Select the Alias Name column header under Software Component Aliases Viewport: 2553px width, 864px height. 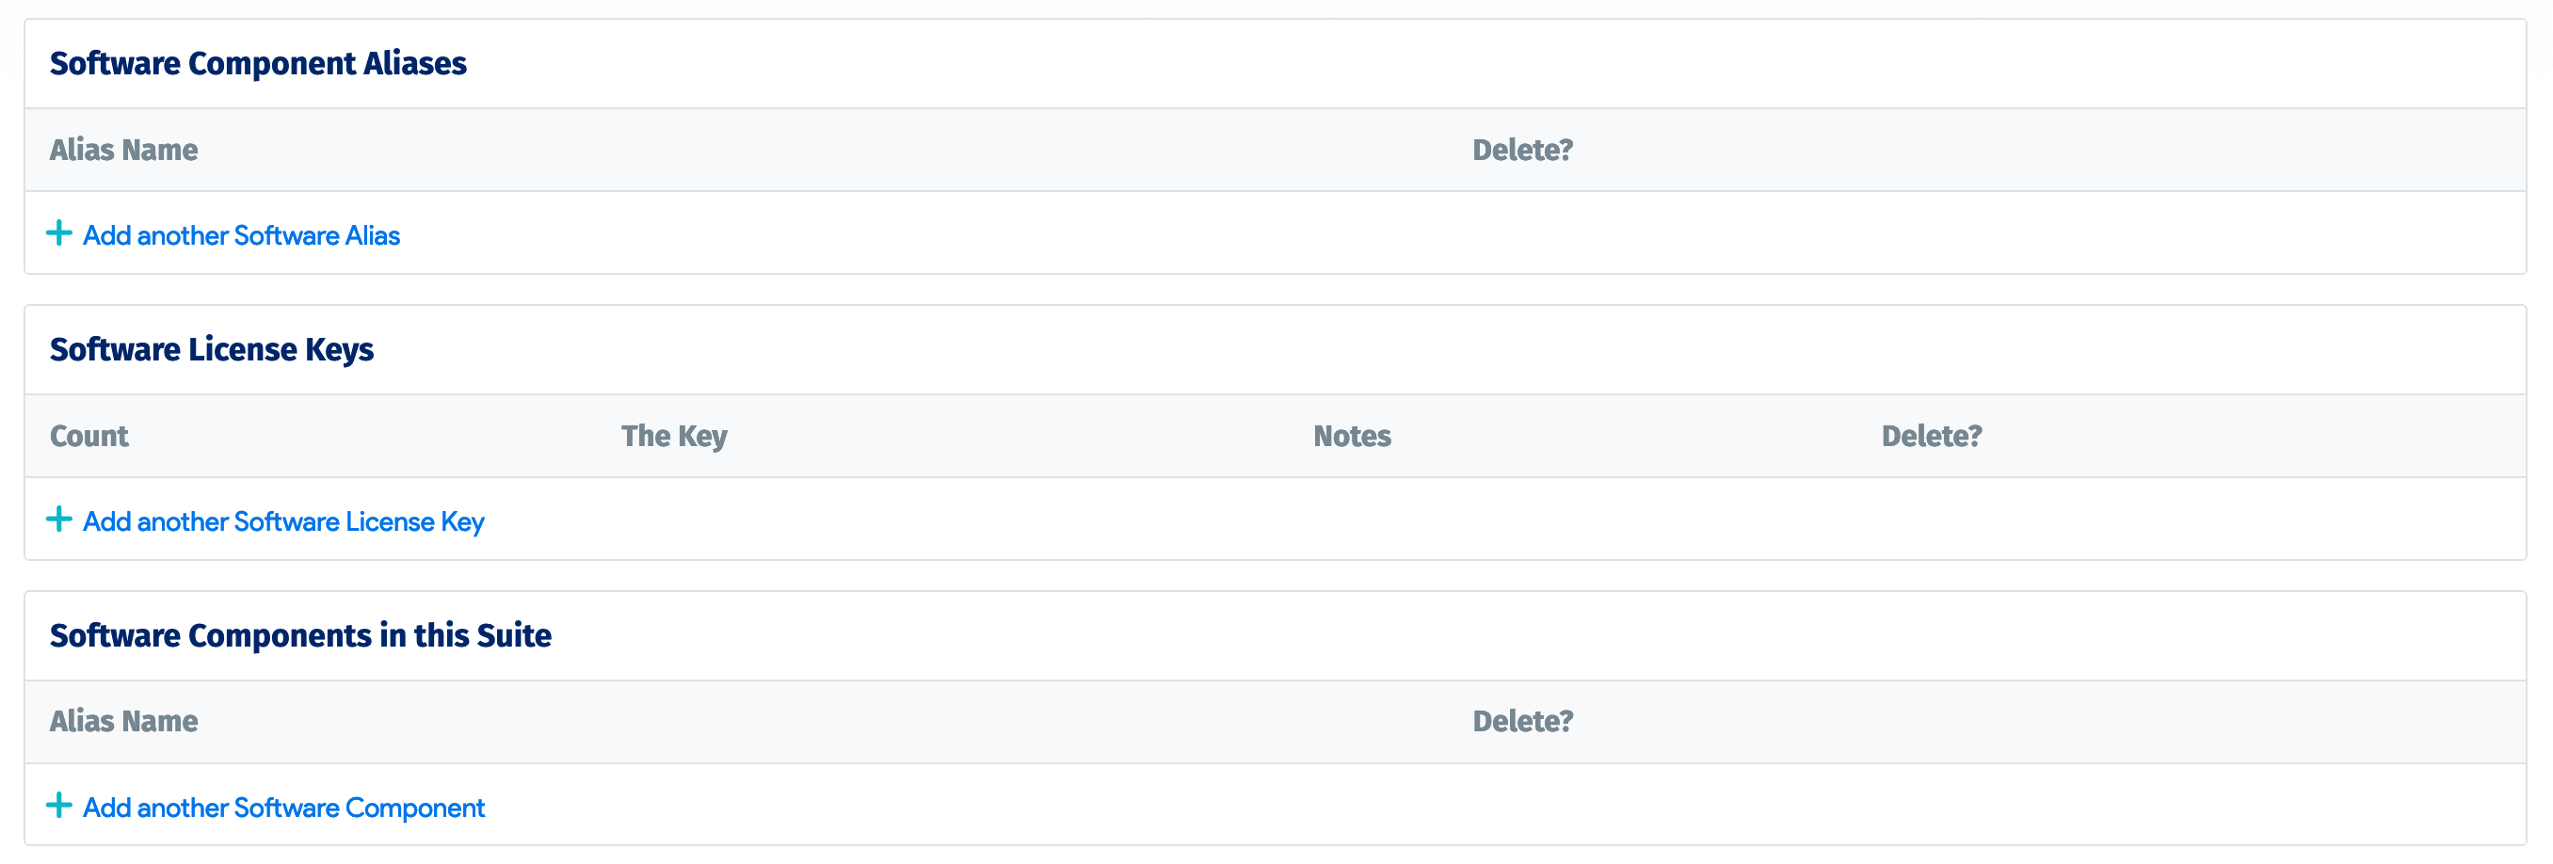pyautogui.click(x=125, y=150)
